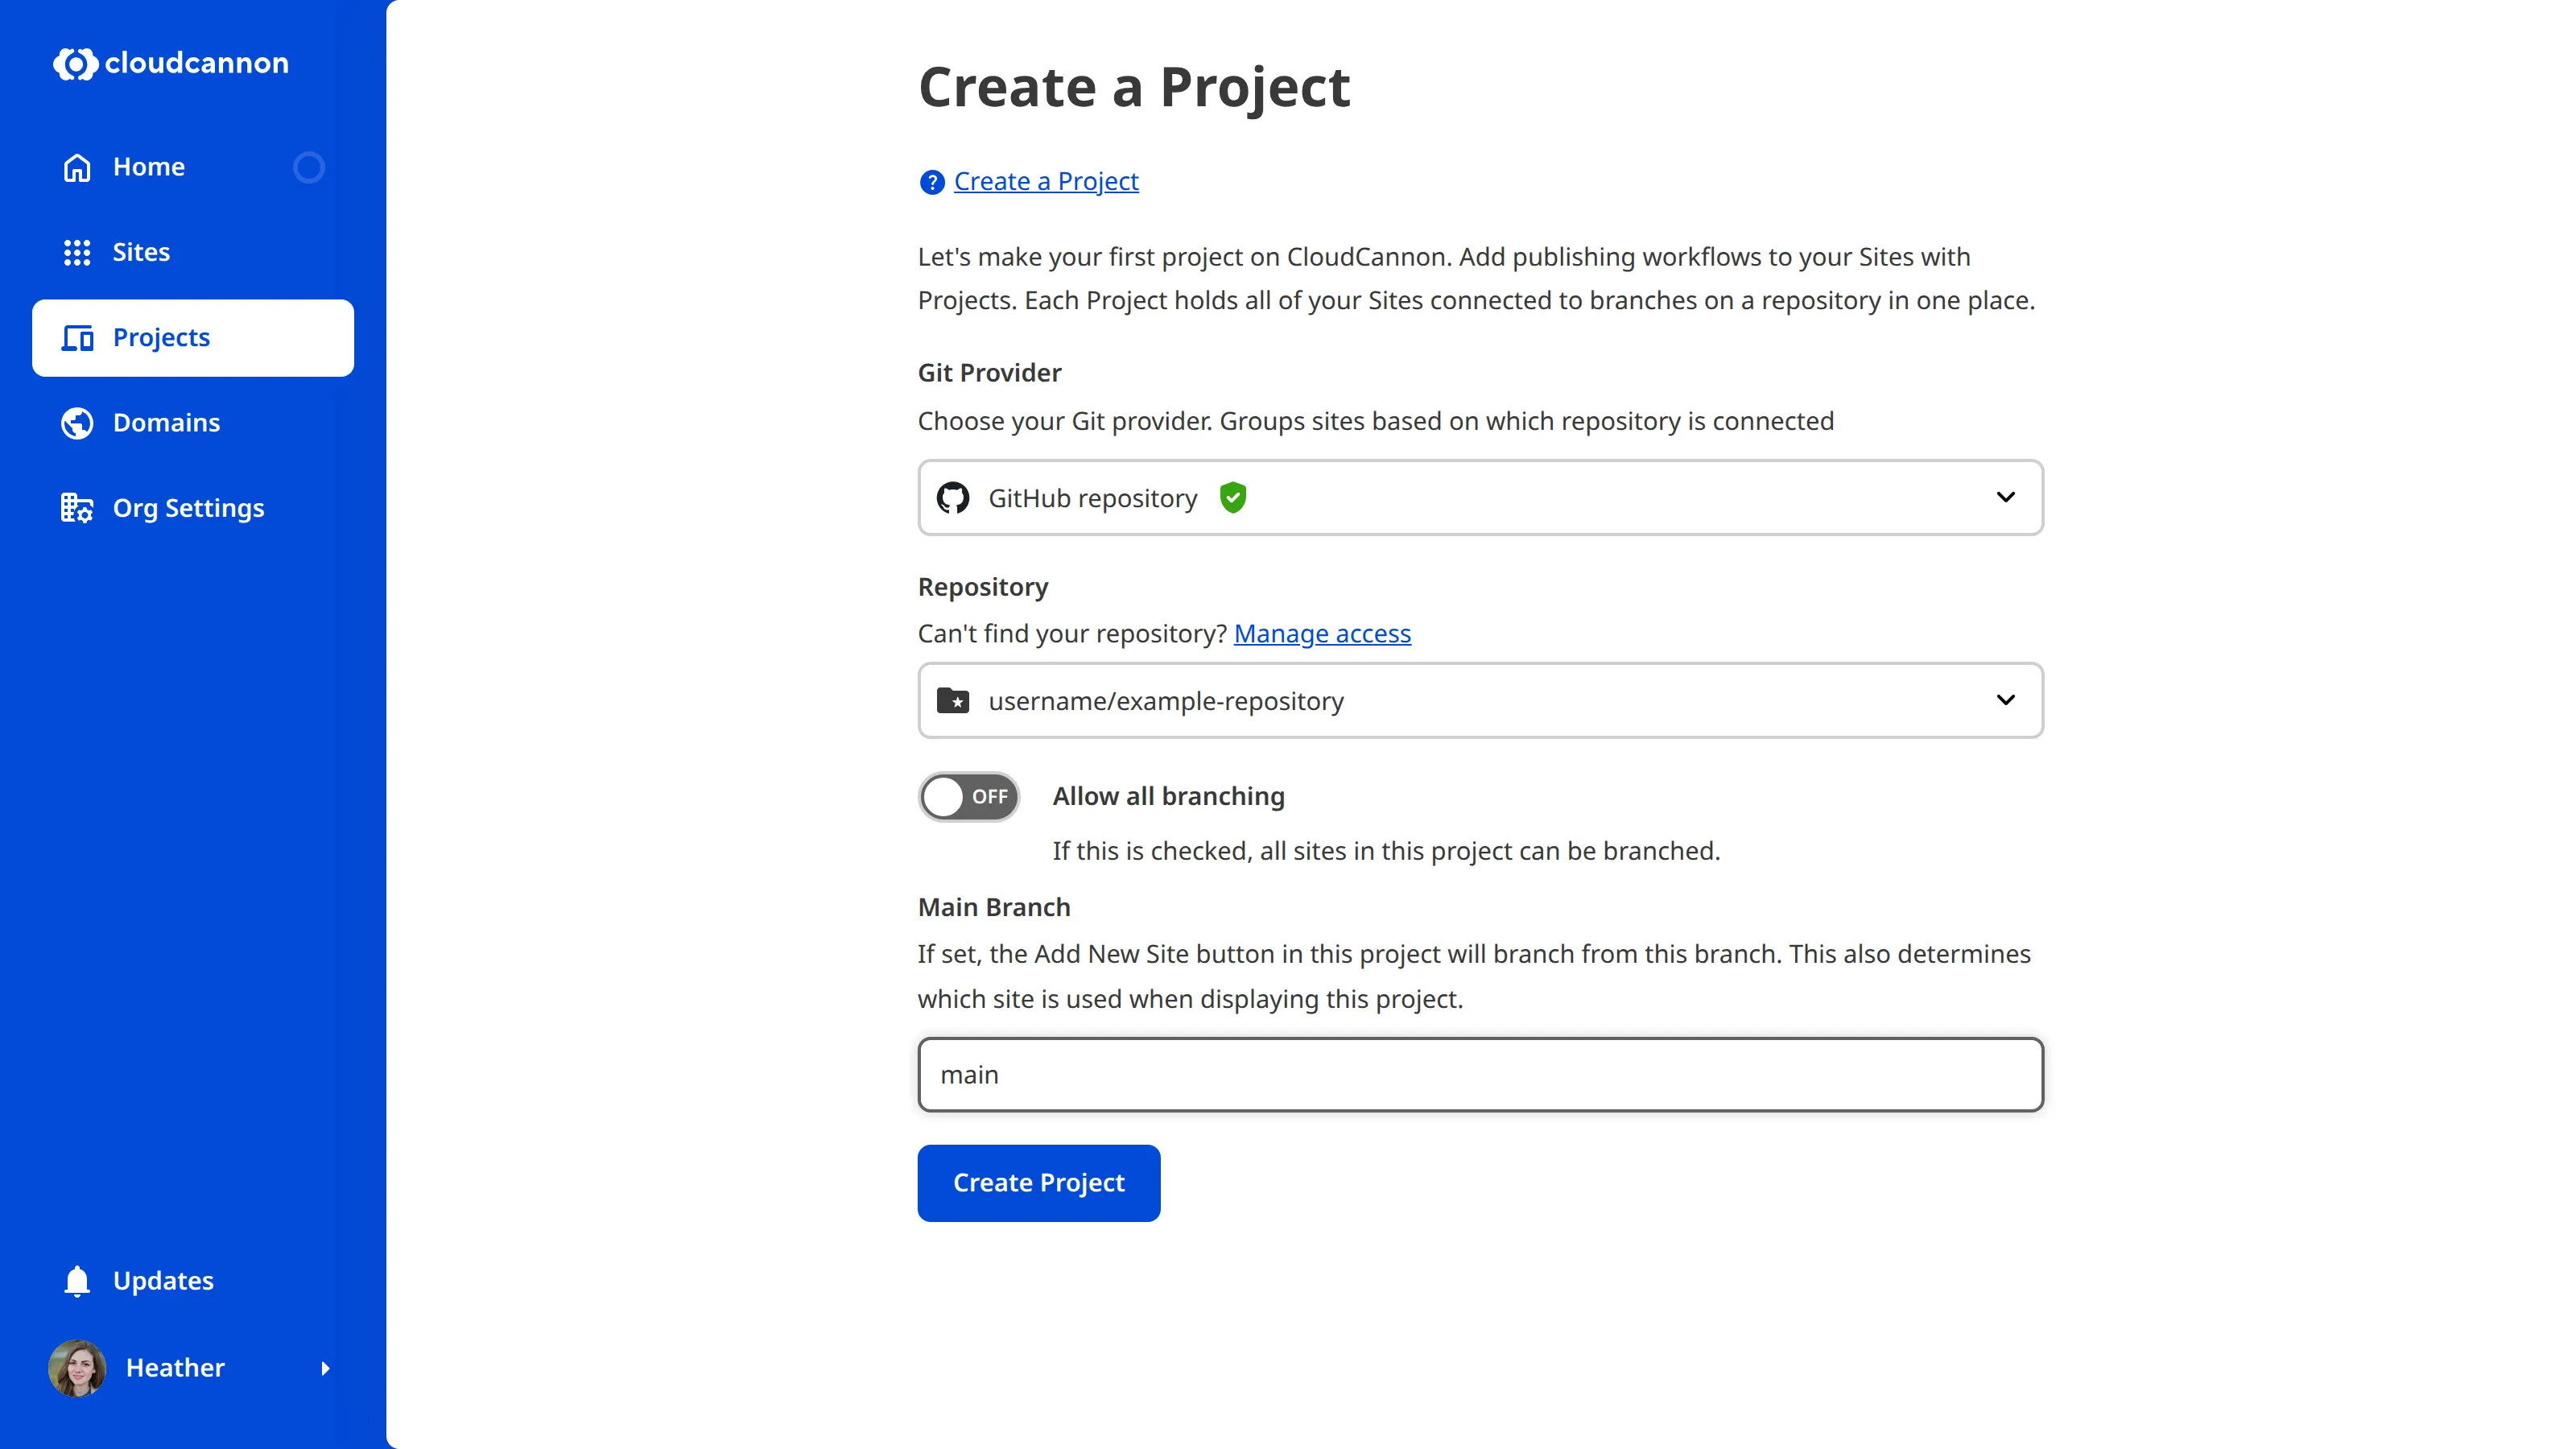Open the Sites section
The width and height of the screenshot is (2576, 1449).
click(x=141, y=252)
